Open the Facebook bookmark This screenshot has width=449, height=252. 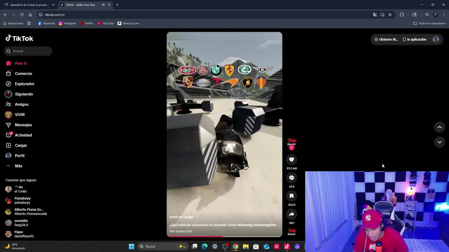click(x=46, y=23)
